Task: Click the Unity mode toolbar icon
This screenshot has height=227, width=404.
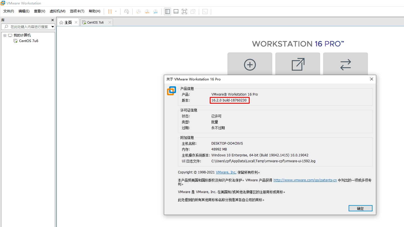Action: click(193, 11)
